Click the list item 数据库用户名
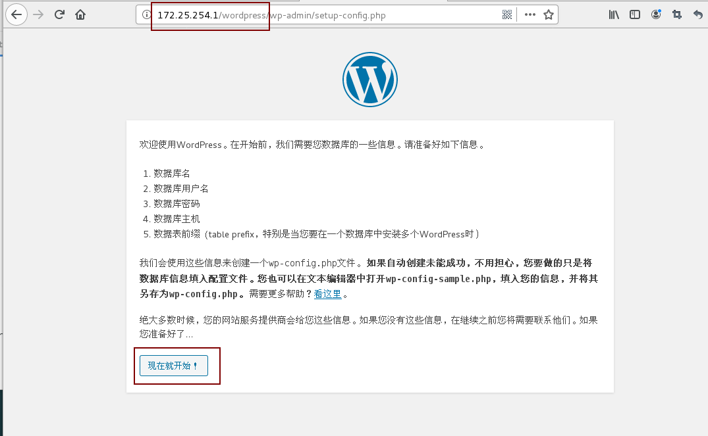 click(180, 189)
